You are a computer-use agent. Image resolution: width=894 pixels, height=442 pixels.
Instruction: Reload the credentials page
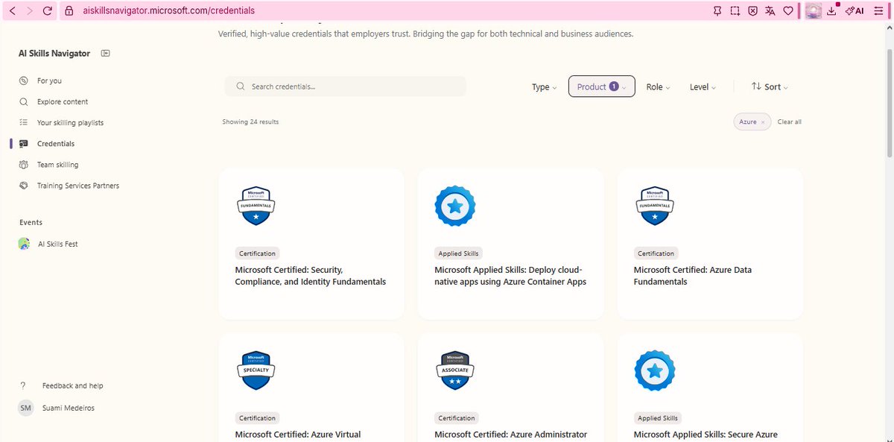tap(48, 11)
